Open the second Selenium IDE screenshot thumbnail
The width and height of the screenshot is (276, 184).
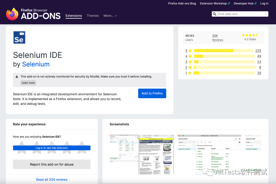pyautogui.click(x=209, y=155)
